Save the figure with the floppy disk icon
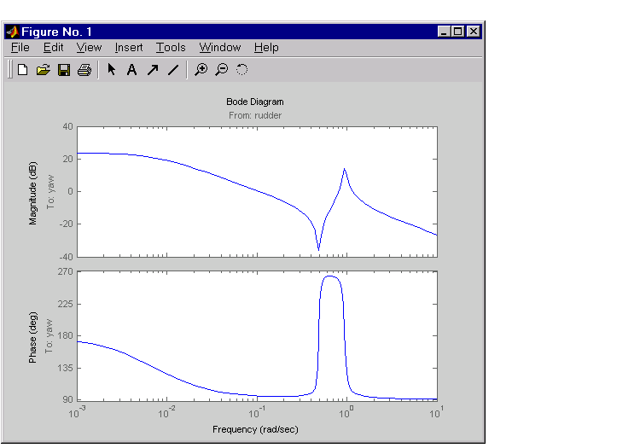The image size is (640, 448). (x=64, y=70)
